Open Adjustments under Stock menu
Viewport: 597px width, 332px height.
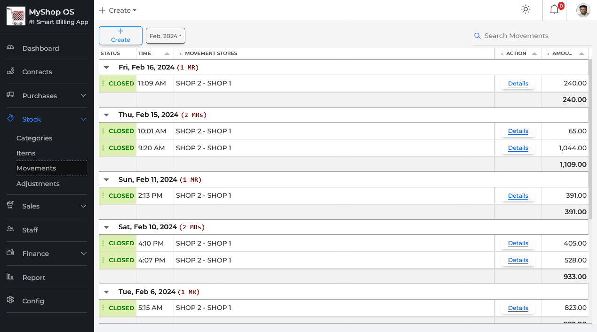click(x=38, y=184)
